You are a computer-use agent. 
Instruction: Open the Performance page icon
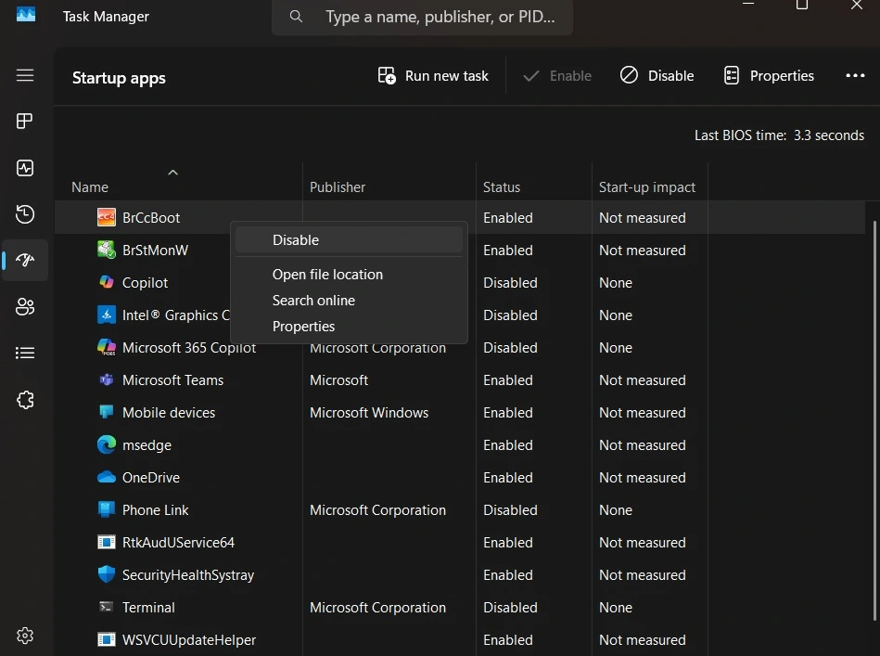pos(25,168)
